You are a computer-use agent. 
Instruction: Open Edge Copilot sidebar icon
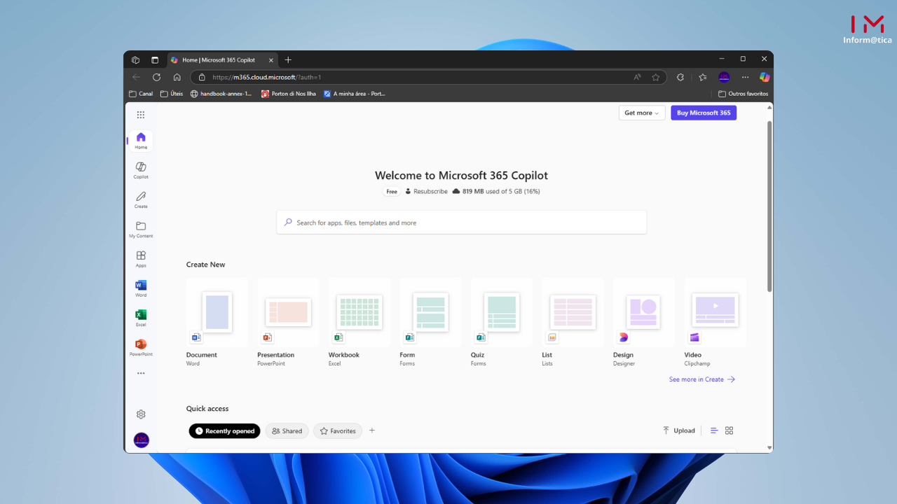tap(765, 77)
